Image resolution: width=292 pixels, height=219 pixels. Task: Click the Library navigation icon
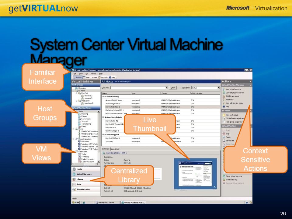pyautogui.click(x=74, y=179)
